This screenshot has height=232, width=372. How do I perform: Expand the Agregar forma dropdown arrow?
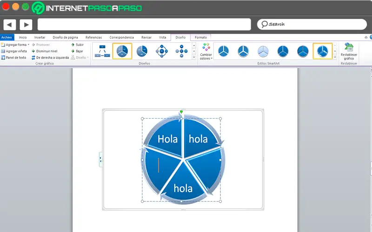click(x=28, y=45)
